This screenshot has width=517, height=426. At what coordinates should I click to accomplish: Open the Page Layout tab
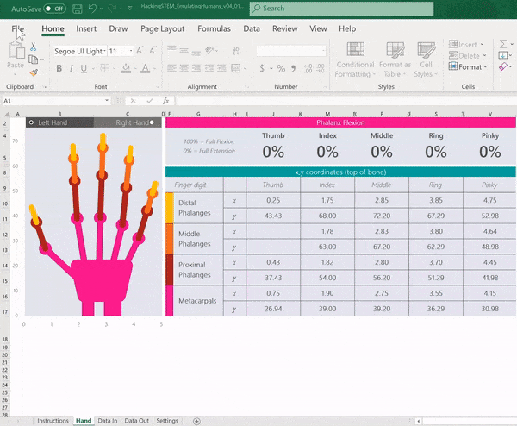[163, 28]
